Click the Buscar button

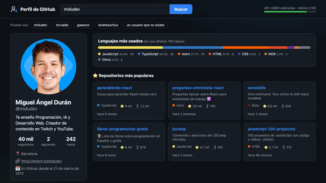coord(181,9)
